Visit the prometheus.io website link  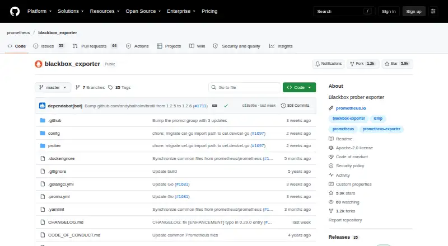point(351,108)
